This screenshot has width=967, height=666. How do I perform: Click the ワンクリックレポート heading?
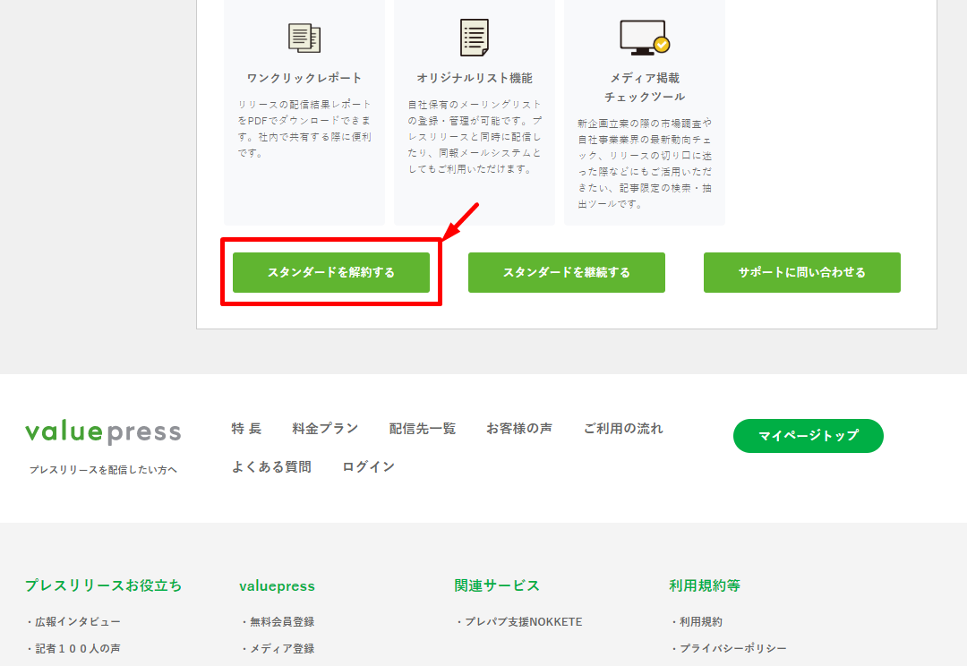304,78
